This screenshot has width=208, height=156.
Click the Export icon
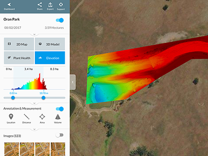50,6
